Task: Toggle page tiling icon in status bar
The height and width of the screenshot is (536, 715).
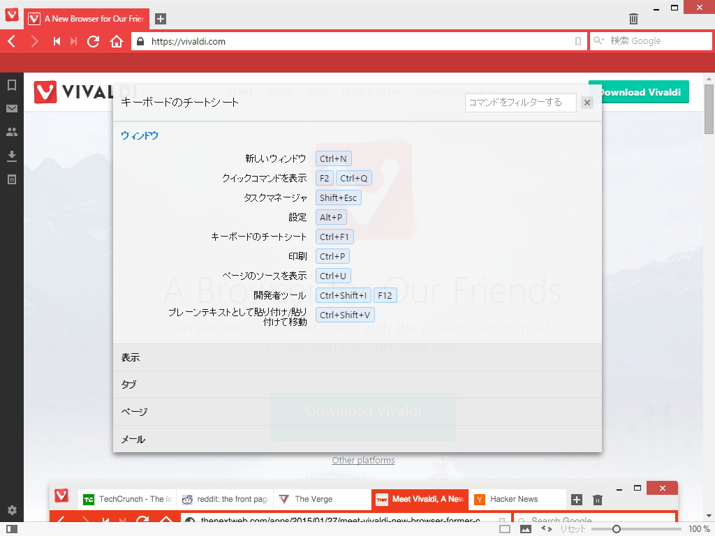Action: click(x=505, y=529)
